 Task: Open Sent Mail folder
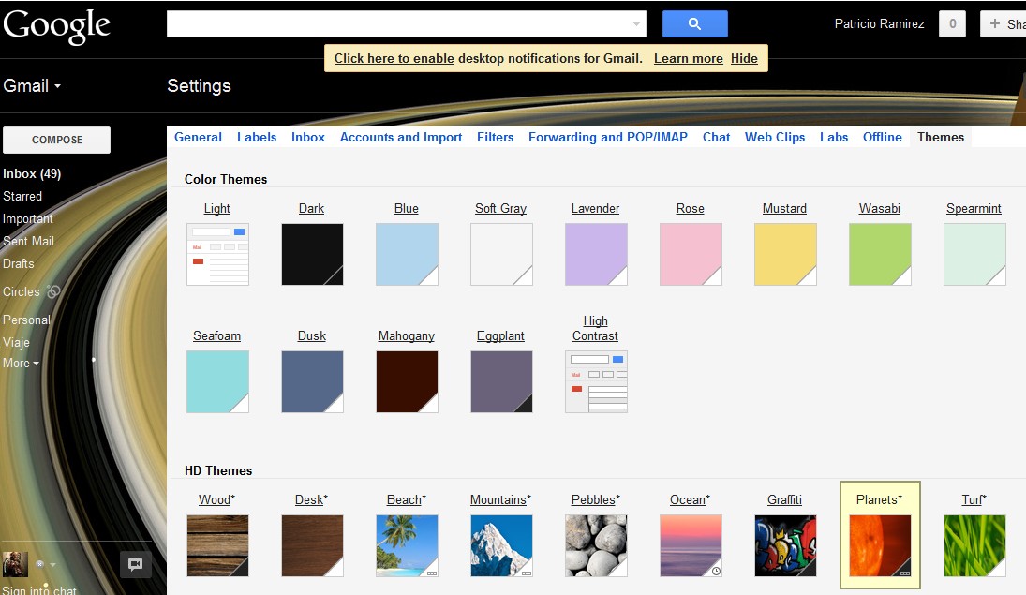29,241
